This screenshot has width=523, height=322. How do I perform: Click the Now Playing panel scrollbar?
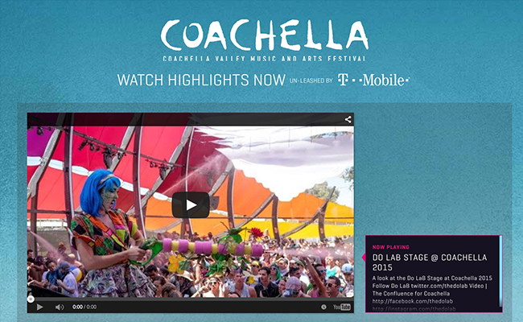tap(500, 271)
